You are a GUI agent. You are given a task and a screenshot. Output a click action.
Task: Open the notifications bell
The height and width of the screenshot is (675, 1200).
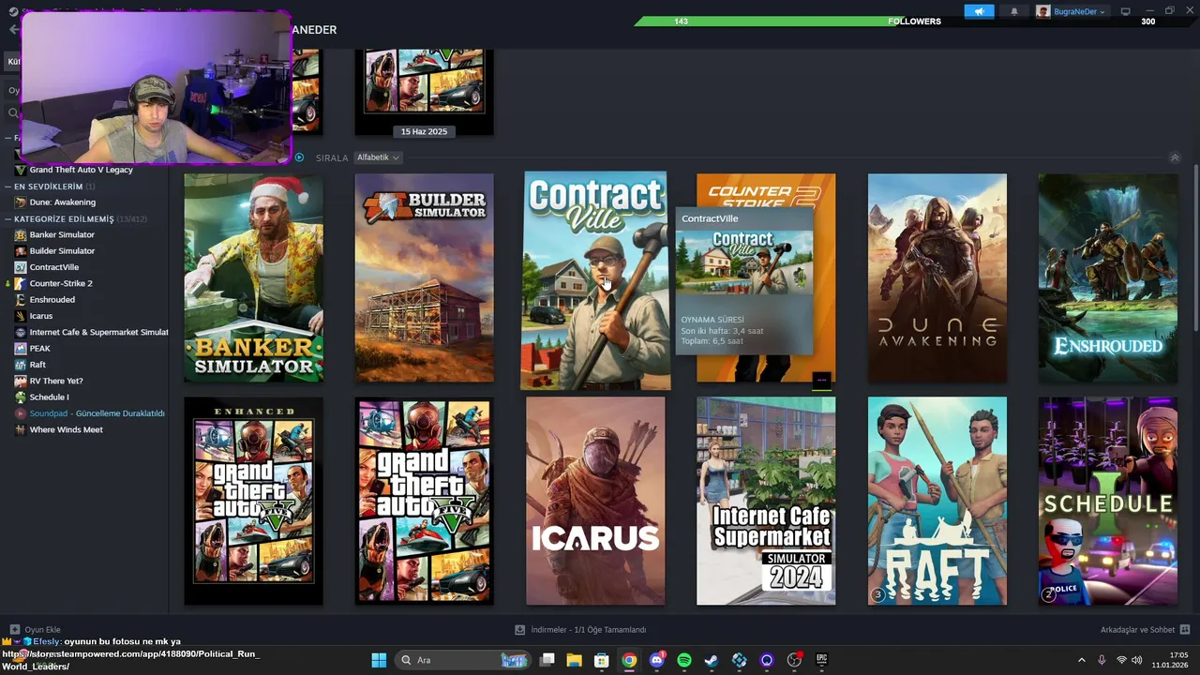(1013, 11)
